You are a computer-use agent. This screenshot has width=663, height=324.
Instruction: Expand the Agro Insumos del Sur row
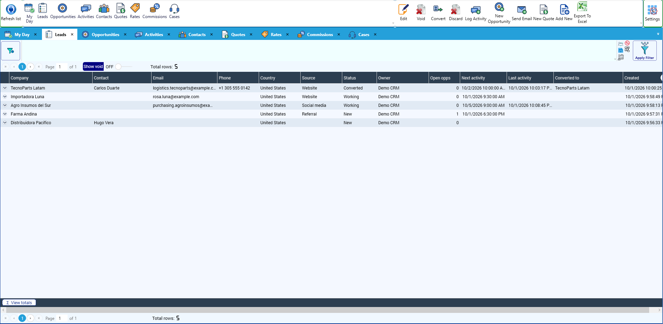[5, 105]
